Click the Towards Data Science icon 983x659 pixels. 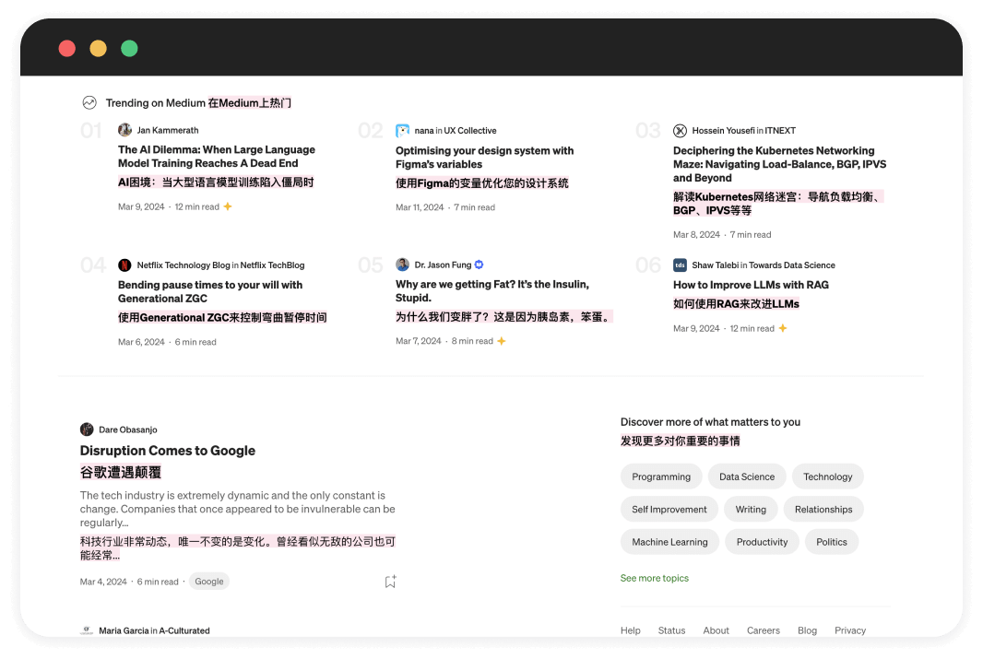pos(680,265)
